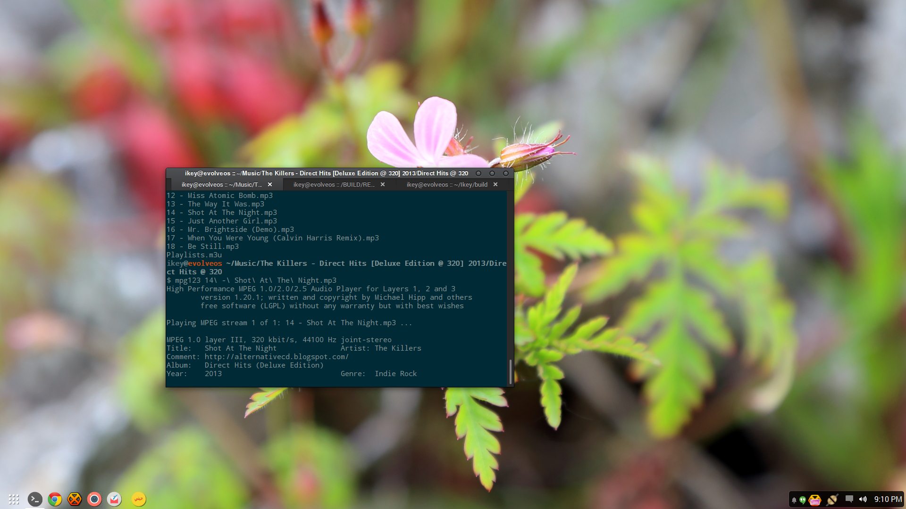Viewport: 906px width, 509px height.
Task: Click the 'Title: Shot At The Night' text
Action: pos(221,348)
